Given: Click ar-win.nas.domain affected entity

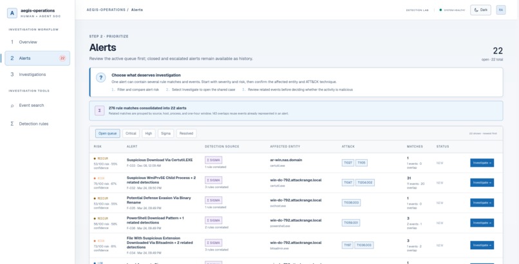Looking at the screenshot, I should [286, 160].
